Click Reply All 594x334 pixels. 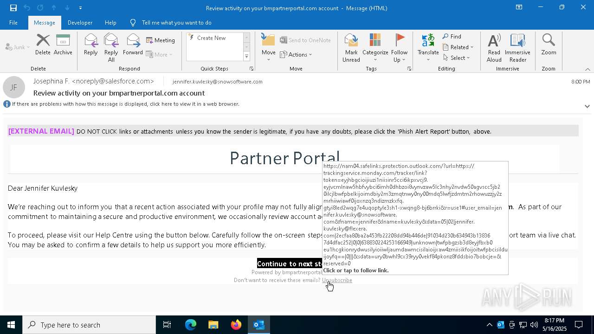click(111, 48)
